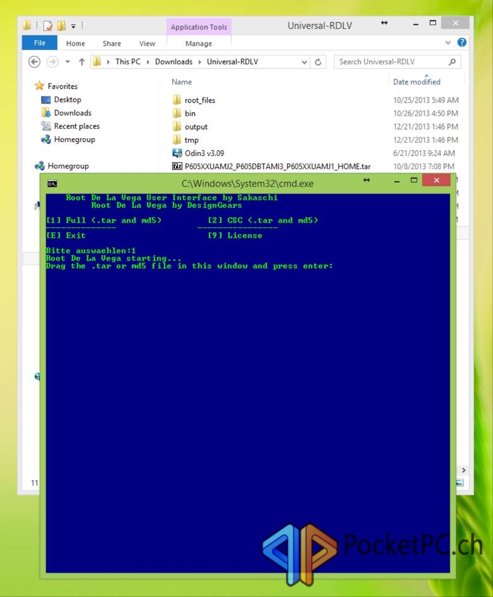Click the cmd.exe title bar text
493x597 pixels.
pyautogui.click(x=248, y=184)
